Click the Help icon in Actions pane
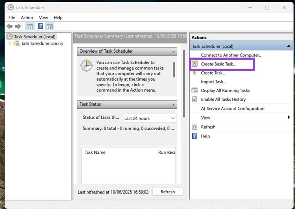 [194, 136]
